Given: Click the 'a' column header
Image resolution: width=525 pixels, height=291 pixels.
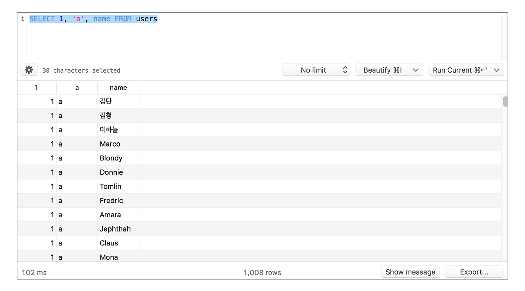Looking at the screenshot, I should pos(77,87).
